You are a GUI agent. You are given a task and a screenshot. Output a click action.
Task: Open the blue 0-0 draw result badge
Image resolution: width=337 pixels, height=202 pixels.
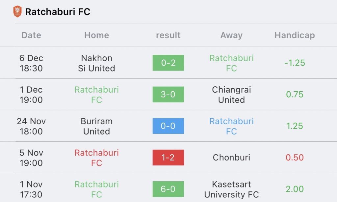pyautogui.click(x=168, y=126)
